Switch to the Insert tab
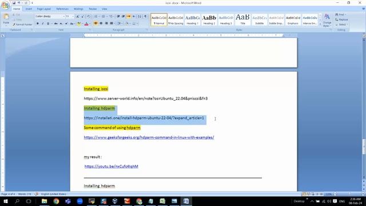This screenshot has width=366, height=206. tap(29, 9)
